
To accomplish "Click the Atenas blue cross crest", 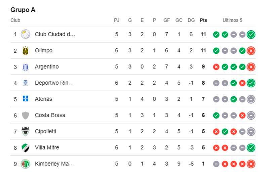I will click(26, 99).
